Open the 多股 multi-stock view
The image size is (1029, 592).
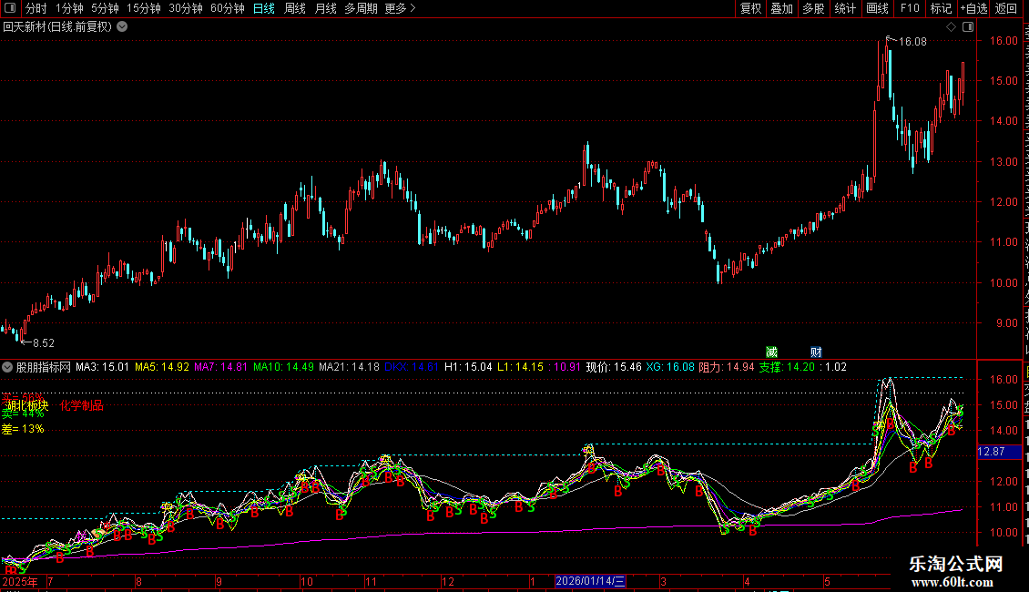click(x=813, y=8)
